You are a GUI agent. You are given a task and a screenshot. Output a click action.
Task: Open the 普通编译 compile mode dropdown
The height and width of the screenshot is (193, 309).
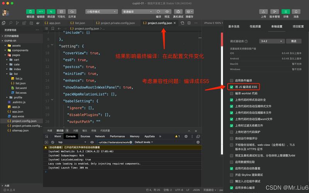(x=138, y=12)
